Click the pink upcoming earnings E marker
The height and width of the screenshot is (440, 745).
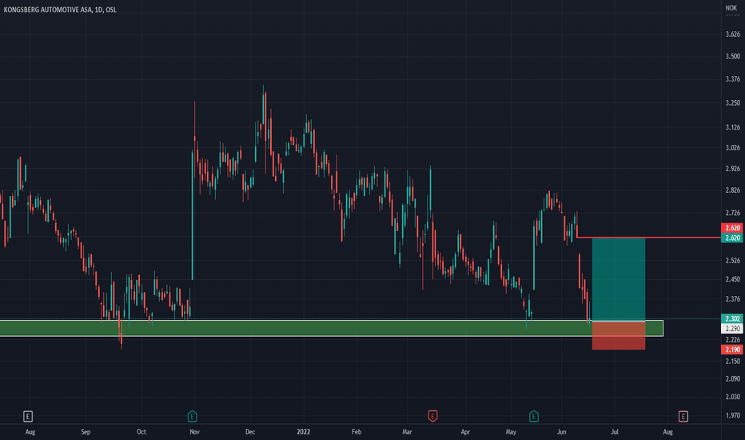pos(683,417)
